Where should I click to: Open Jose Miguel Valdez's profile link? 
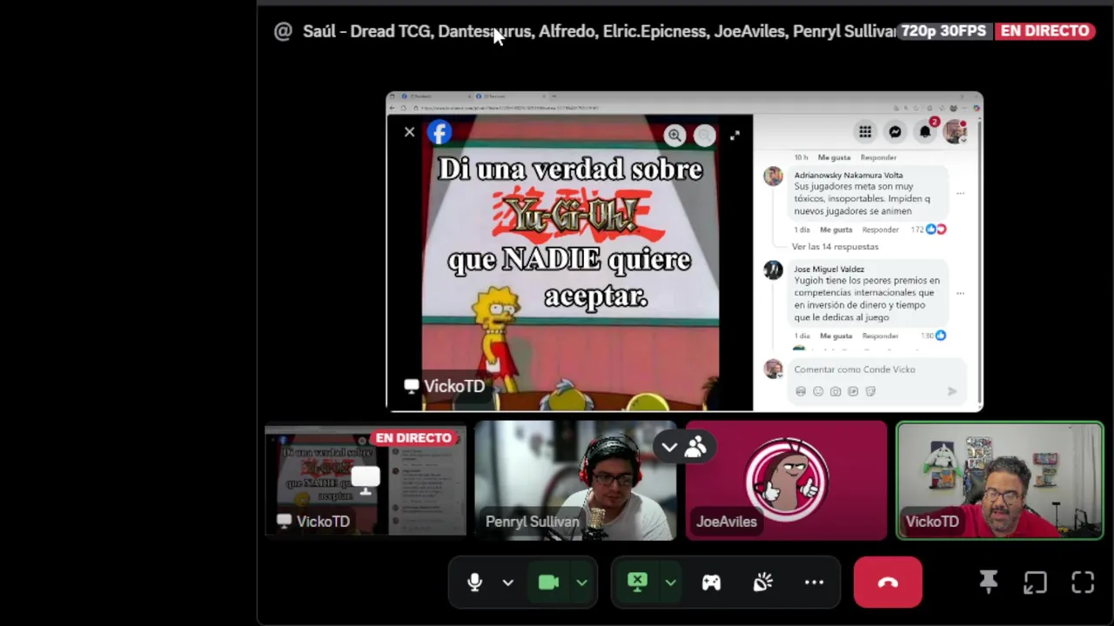click(829, 269)
